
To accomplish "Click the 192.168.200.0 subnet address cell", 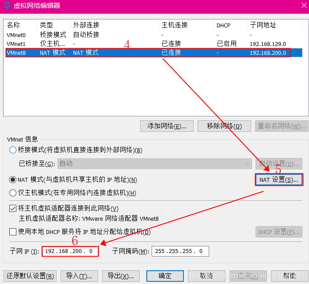I will [x=268, y=53].
